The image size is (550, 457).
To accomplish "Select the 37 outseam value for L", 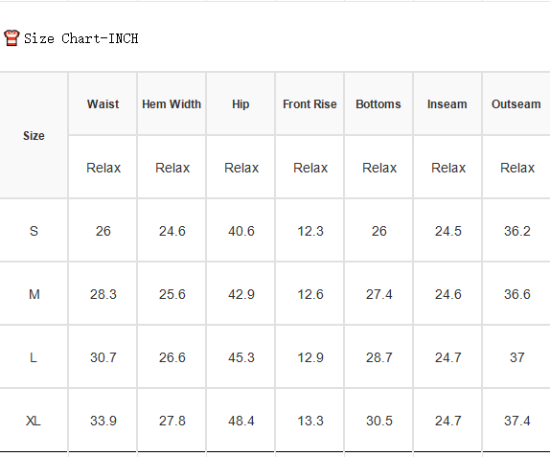I will tap(517, 357).
